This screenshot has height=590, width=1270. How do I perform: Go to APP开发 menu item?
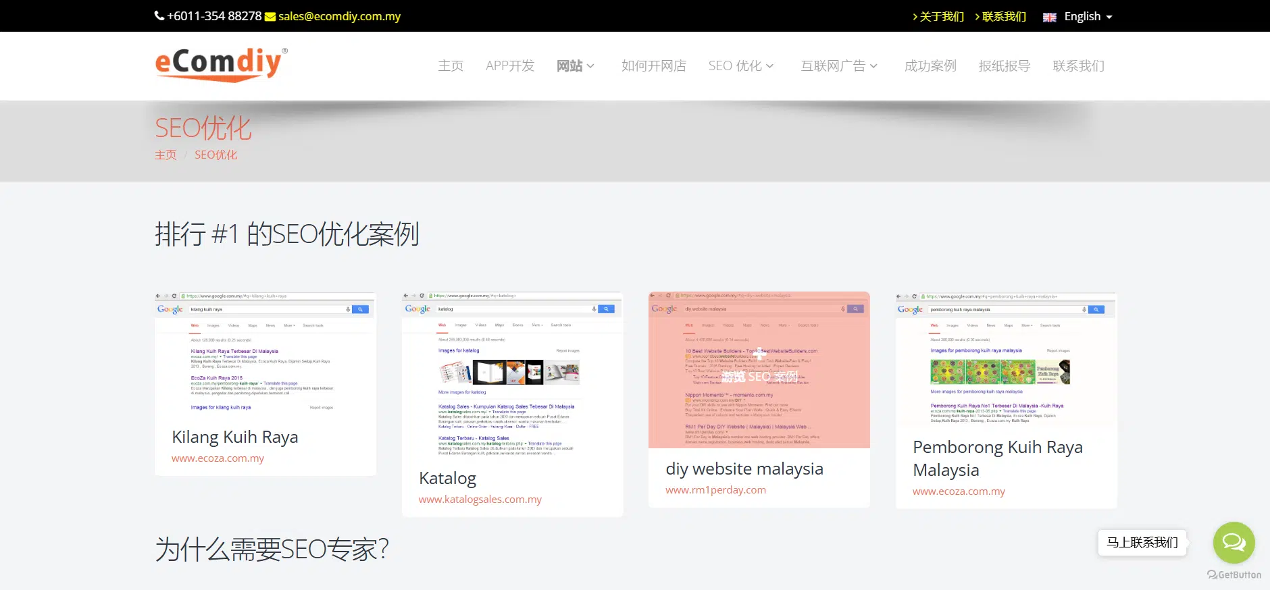[x=510, y=66]
